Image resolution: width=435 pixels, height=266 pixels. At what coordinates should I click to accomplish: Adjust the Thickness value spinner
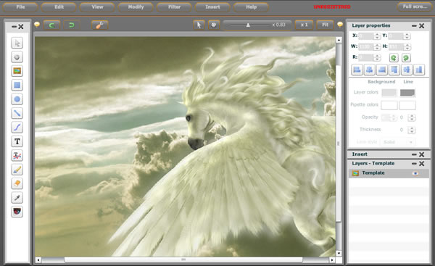[x=412, y=130]
